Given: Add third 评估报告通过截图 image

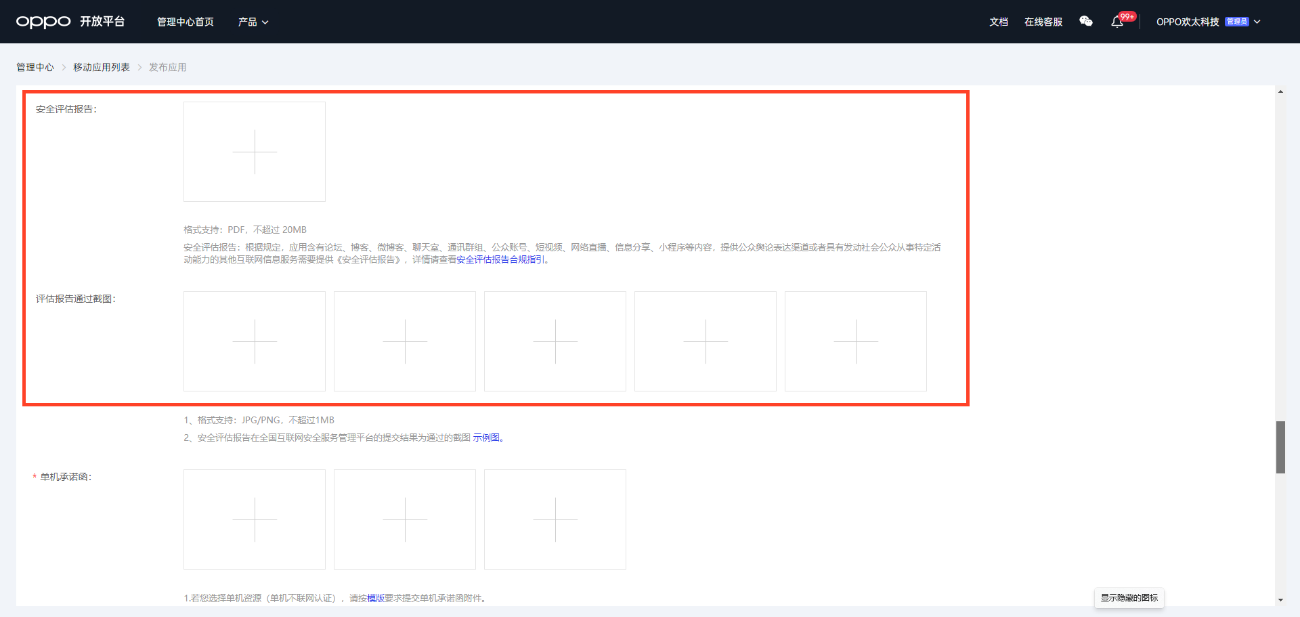Looking at the screenshot, I should (x=555, y=341).
